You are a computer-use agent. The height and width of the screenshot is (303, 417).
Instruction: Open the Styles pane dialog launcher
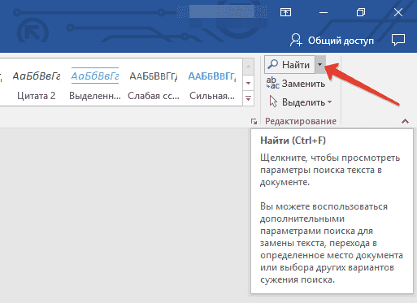pyautogui.click(x=254, y=122)
